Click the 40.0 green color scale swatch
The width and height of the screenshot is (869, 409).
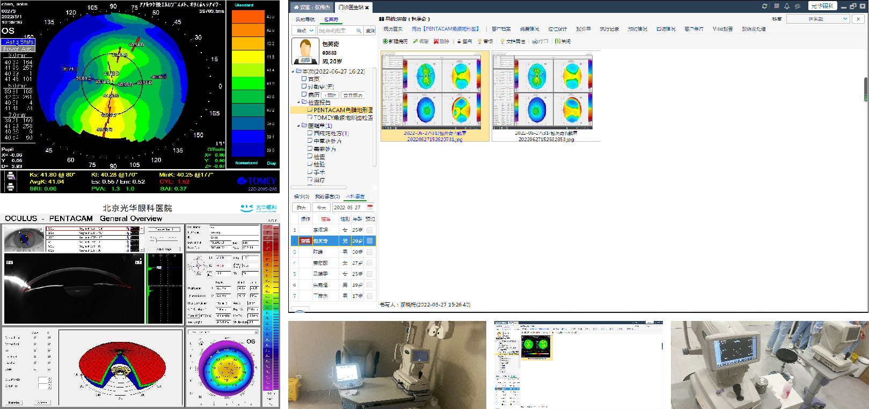pyautogui.click(x=248, y=97)
